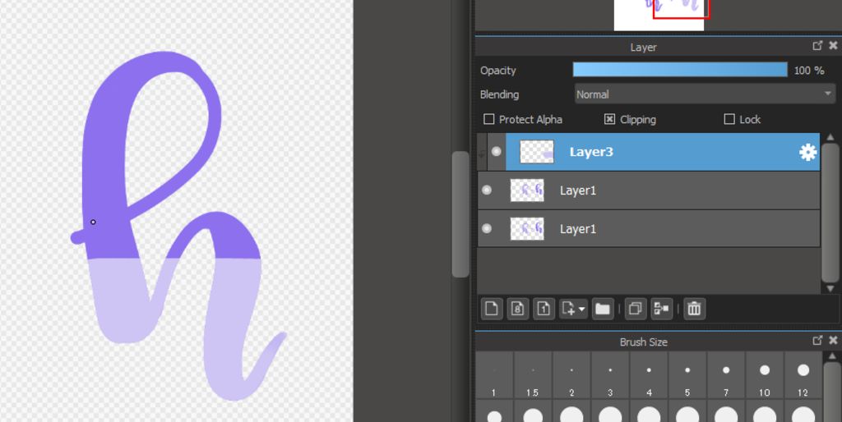Click the navigator preview thumbnail
Screen dimensions: 842x422
(659, 15)
